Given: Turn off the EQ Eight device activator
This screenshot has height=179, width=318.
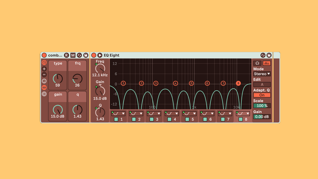Looking at the screenshot, I should (94, 55).
